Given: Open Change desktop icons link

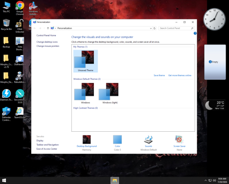Looking at the screenshot, I should [x=47, y=42].
